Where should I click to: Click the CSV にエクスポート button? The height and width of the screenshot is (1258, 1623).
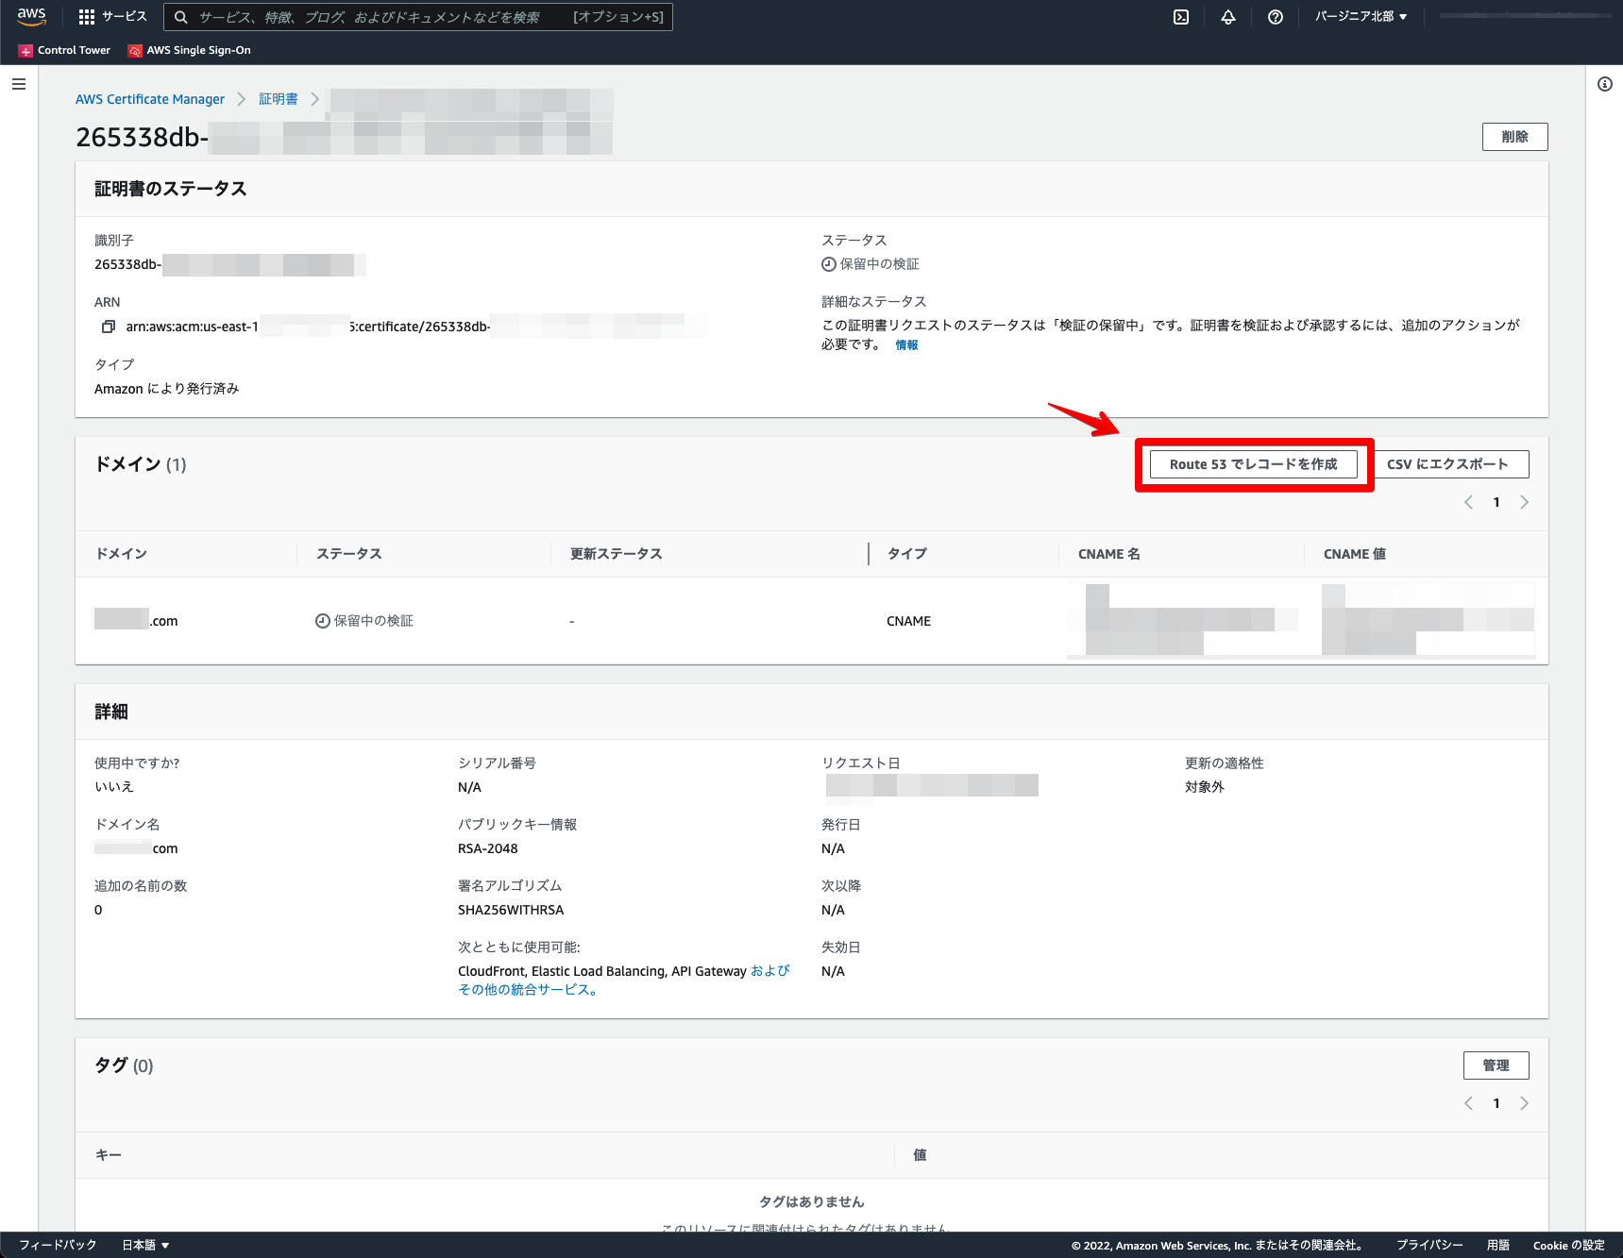pyautogui.click(x=1446, y=464)
